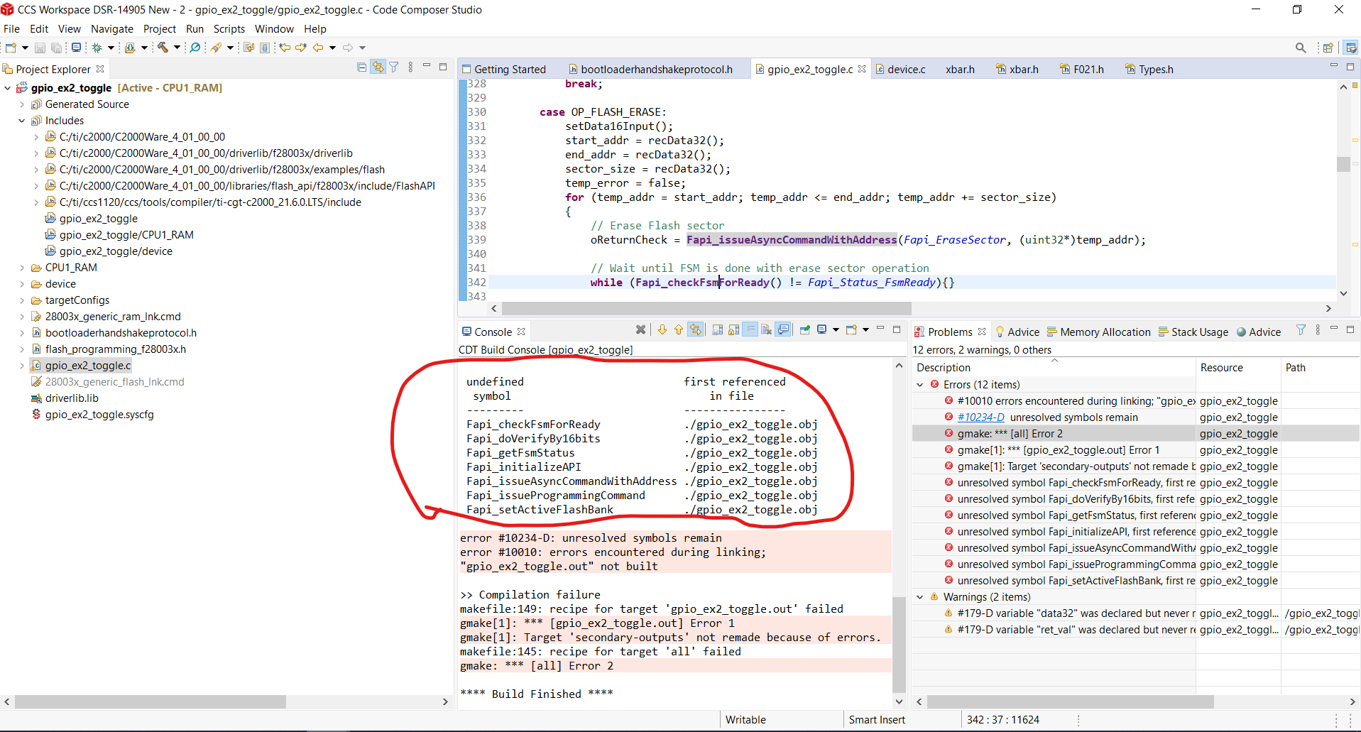Open the Build hammer dropdown arrow
Viewport: 1361px width, 732px height.
pyautogui.click(x=177, y=48)
